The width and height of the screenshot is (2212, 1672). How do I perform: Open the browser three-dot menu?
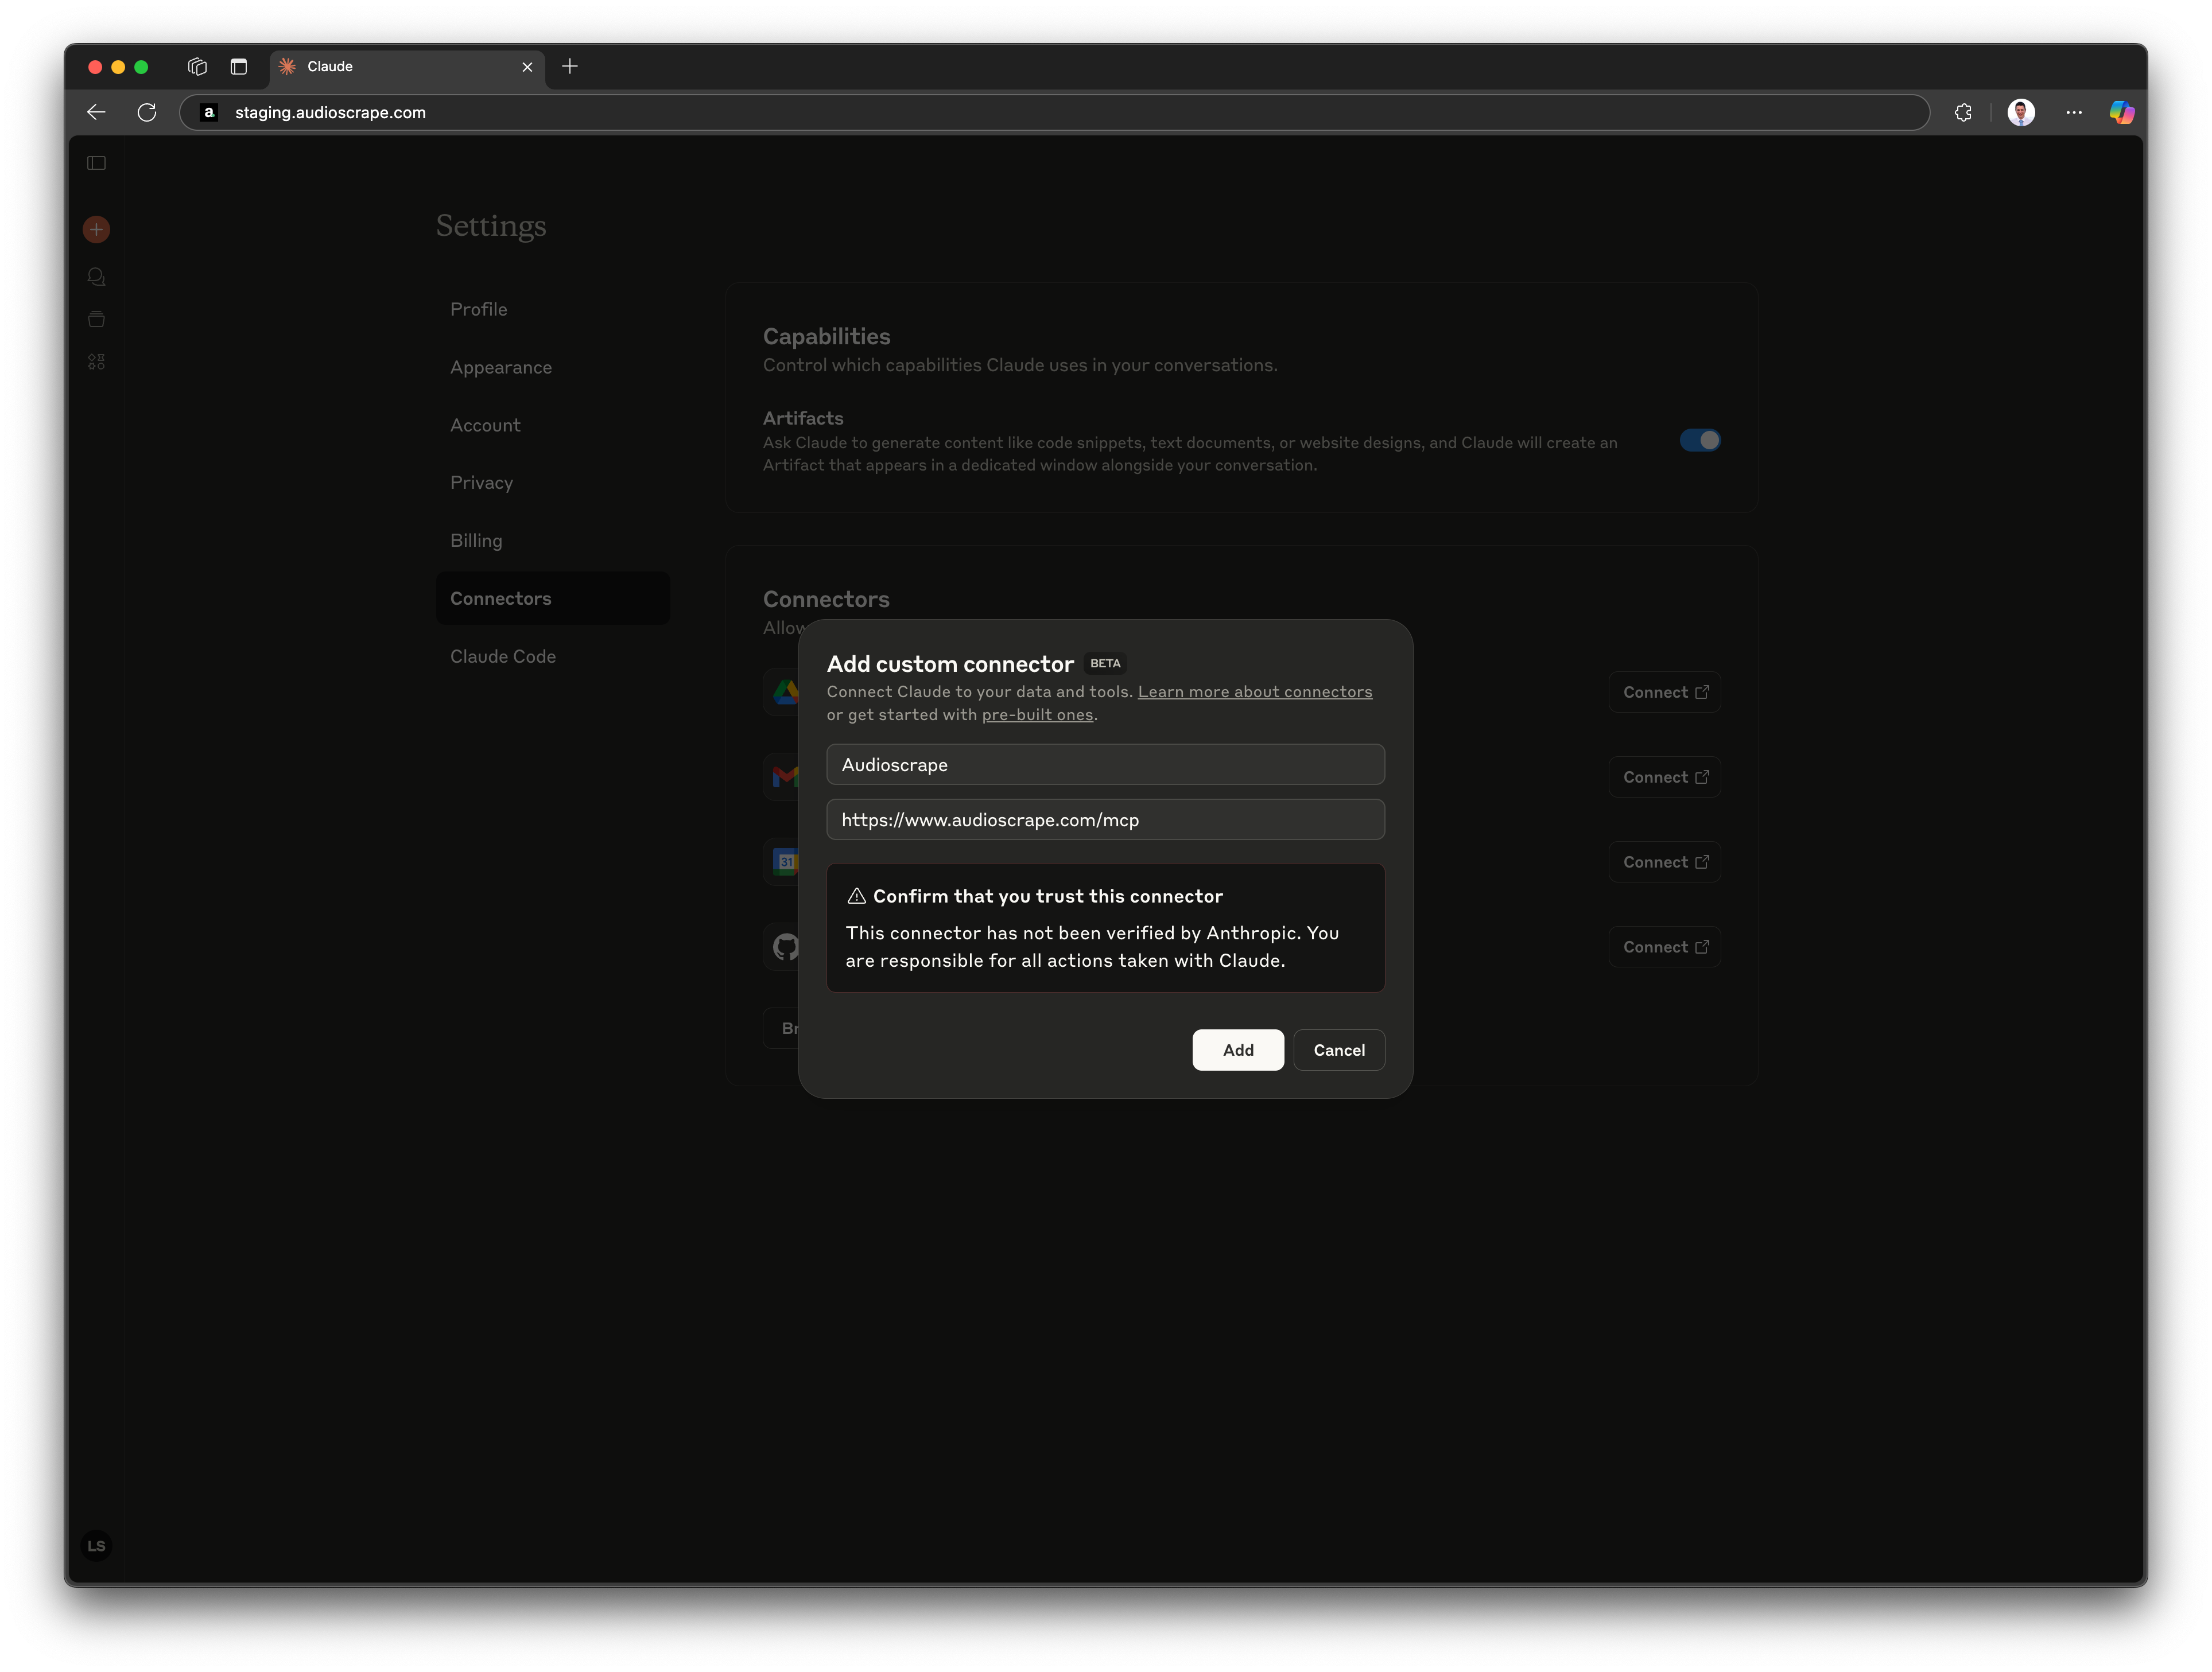point(2074,113)
